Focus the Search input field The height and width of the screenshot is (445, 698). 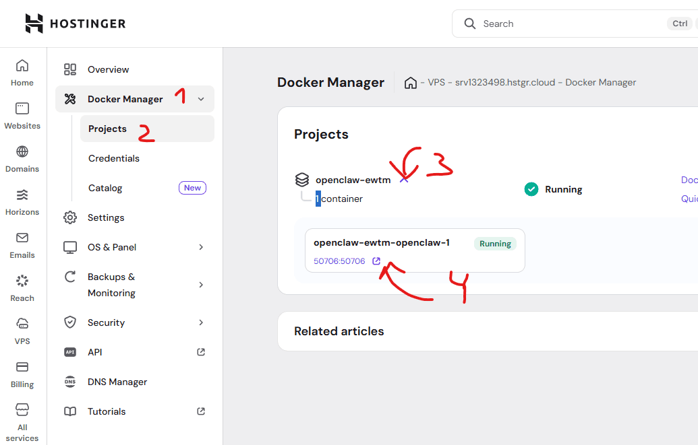click(574, 24)
